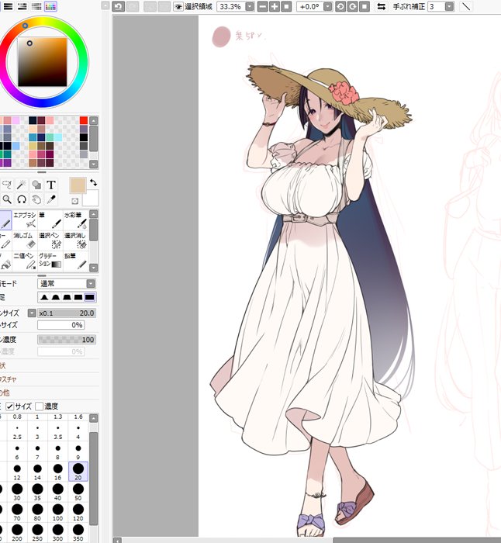Choose the 鉛筆 pencil tool
Image resolution: width=501 pixels, height=543 pixels.
tap(75, 261)
